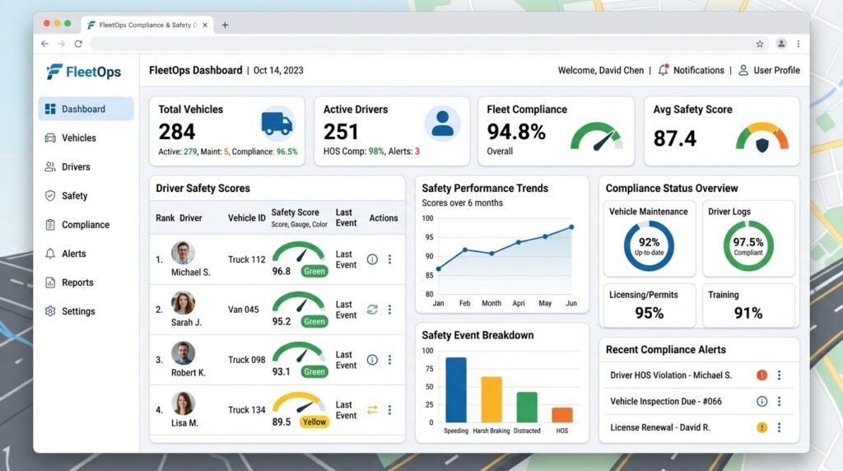Click the FleetOps logo
The image size is (843, 471).
pos(83,72)
